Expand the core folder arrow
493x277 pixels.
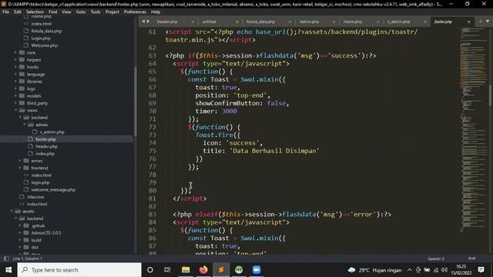[15, 52]
